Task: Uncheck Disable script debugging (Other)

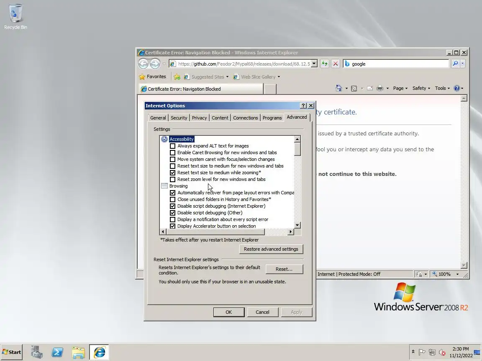Action: pos(172,213)
